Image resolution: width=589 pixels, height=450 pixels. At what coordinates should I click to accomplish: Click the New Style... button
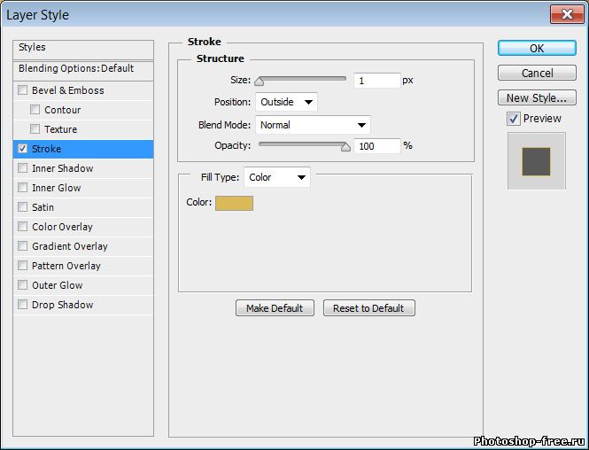(537, 97)
